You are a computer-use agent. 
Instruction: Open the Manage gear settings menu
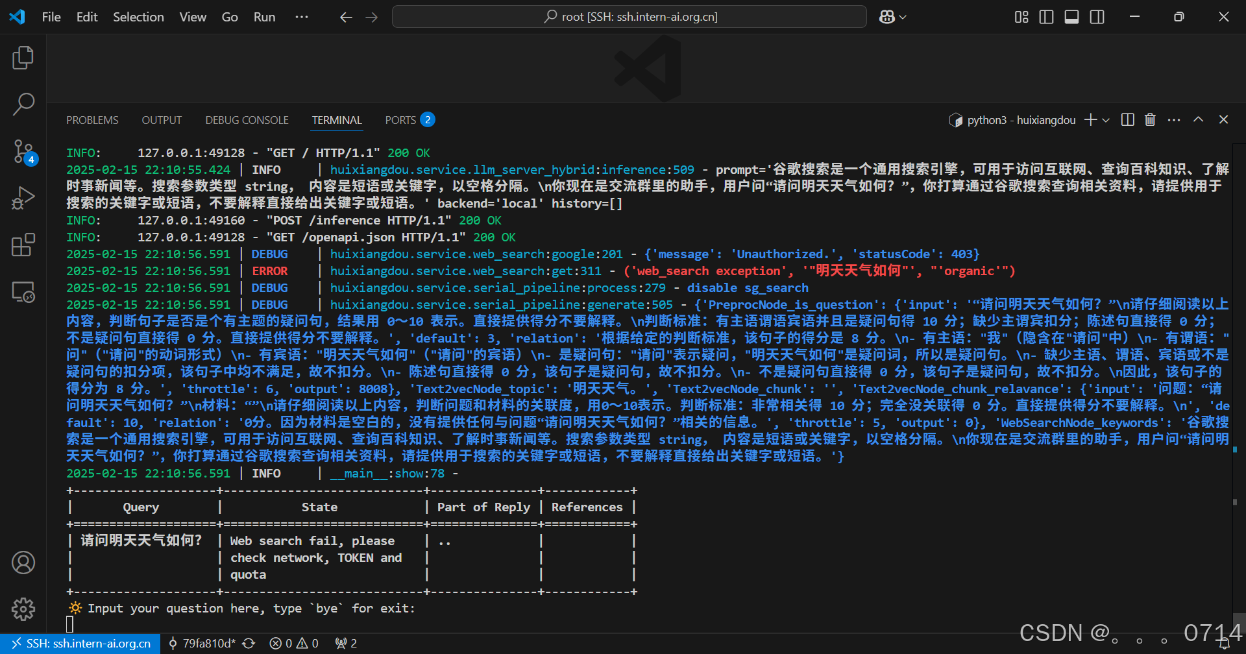tap(23, 609)
